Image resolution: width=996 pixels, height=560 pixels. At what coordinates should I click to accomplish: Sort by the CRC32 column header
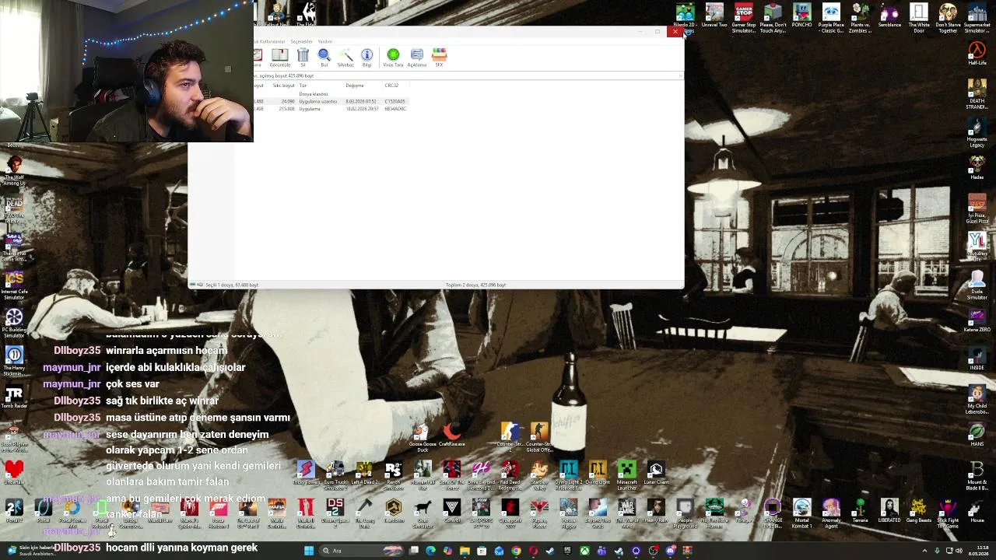coord(391,86)
